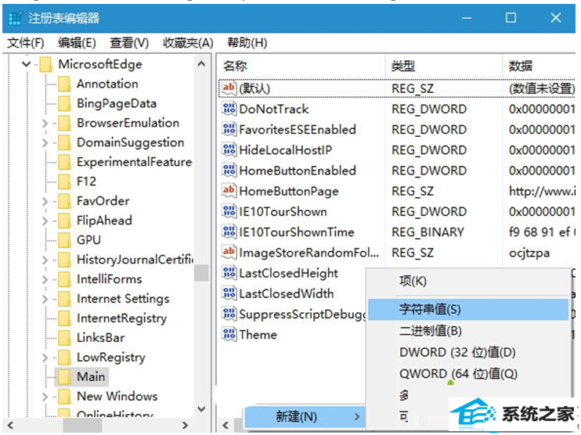Click the BrowserEmulation folder icon

64,123
